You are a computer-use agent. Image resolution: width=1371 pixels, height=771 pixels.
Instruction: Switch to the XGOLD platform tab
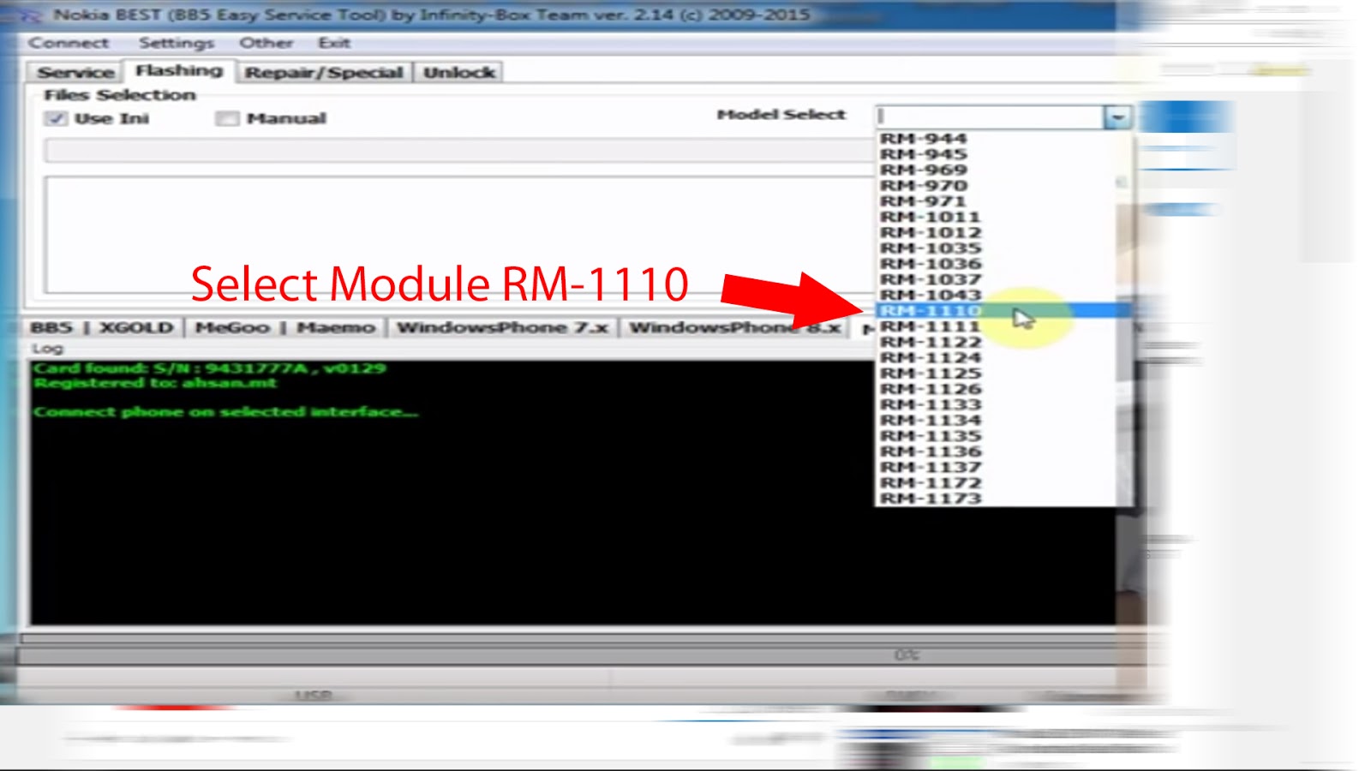pyautogui.click(x=135, y=327)
